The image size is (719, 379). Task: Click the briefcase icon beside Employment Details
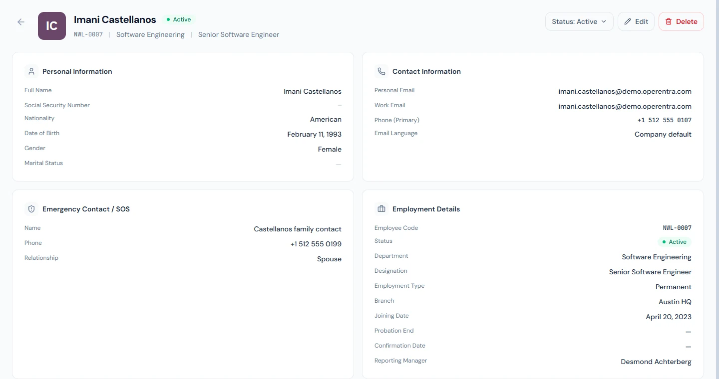[381, 209]
